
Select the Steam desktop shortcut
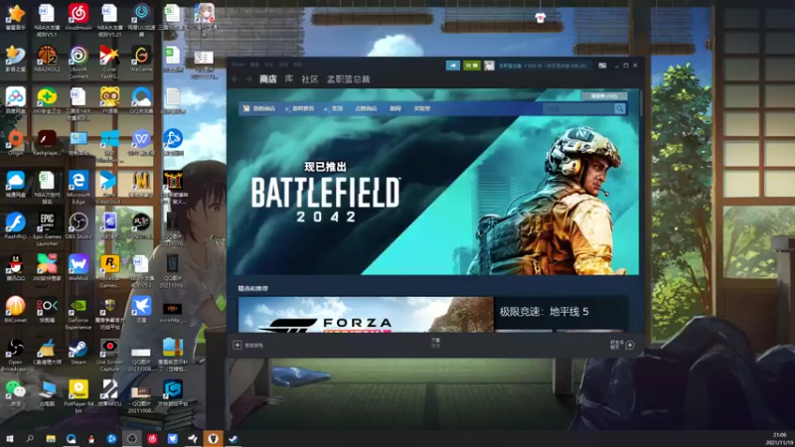point(79,353)
